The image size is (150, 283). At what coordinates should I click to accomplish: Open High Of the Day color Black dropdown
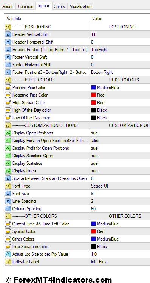click(120, 110)
